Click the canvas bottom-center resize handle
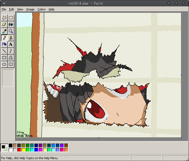Viewport: 189px width, 161px height. click(99, 138)
